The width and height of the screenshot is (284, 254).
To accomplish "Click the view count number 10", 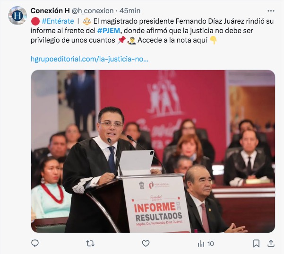I will coord(210,244).
